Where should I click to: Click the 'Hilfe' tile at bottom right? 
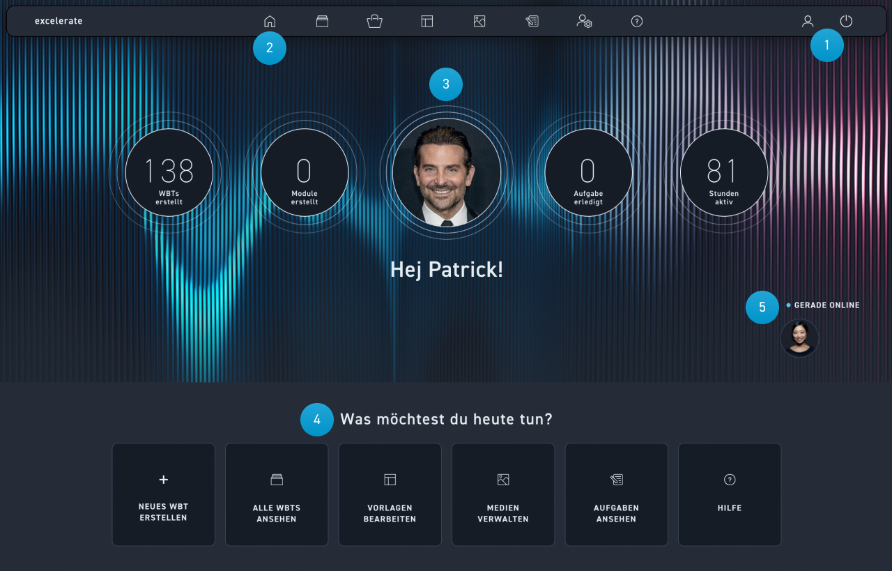(730, 494)
